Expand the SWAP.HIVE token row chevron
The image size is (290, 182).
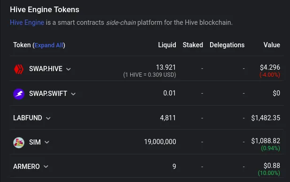pyautogui.click(x=69, y=69)
